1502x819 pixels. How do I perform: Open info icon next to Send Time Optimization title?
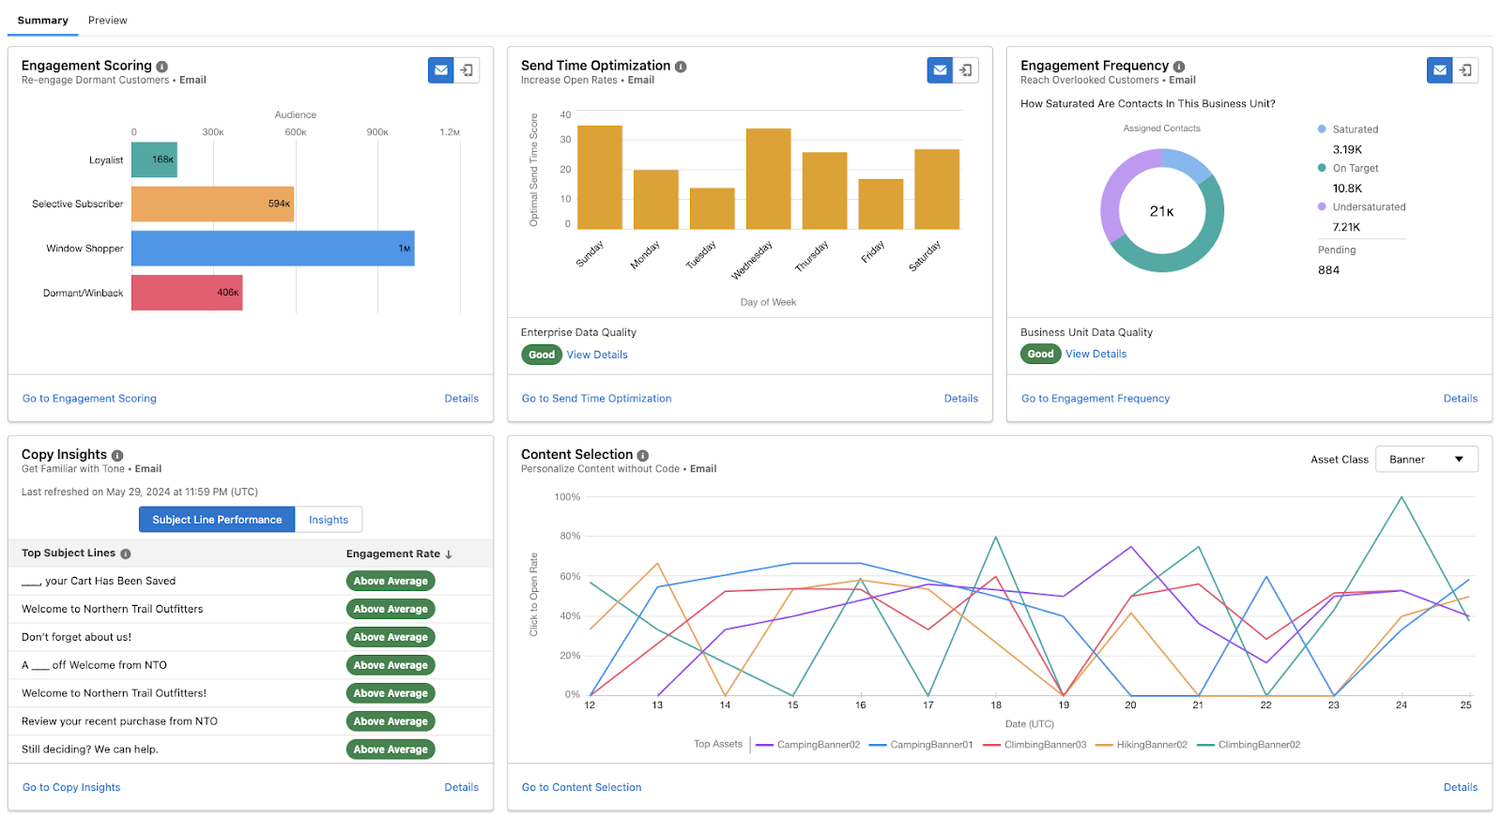(681, 67)
